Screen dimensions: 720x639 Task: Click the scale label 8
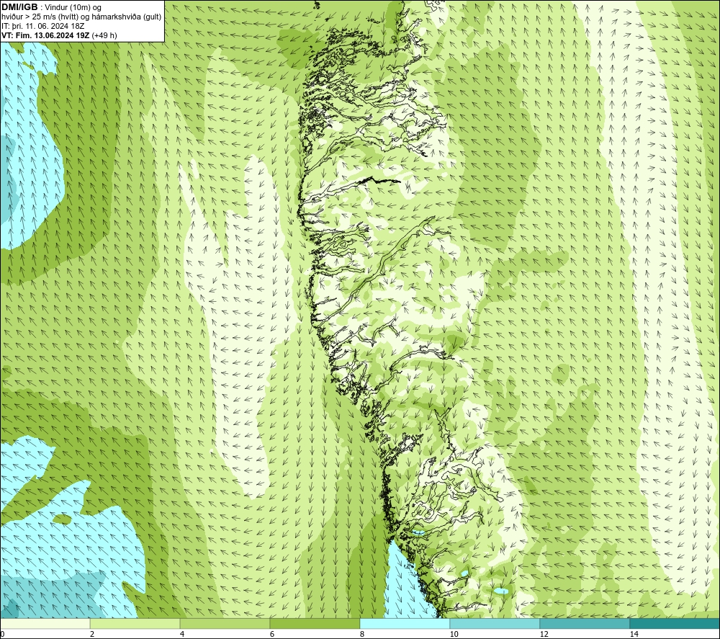[362, 635]
